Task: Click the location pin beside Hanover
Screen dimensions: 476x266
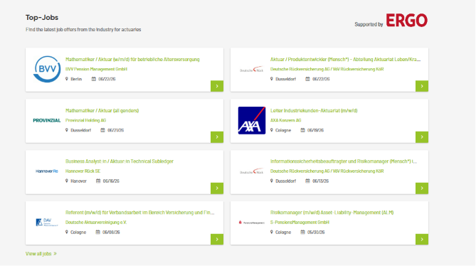Action: pos(67,181)
